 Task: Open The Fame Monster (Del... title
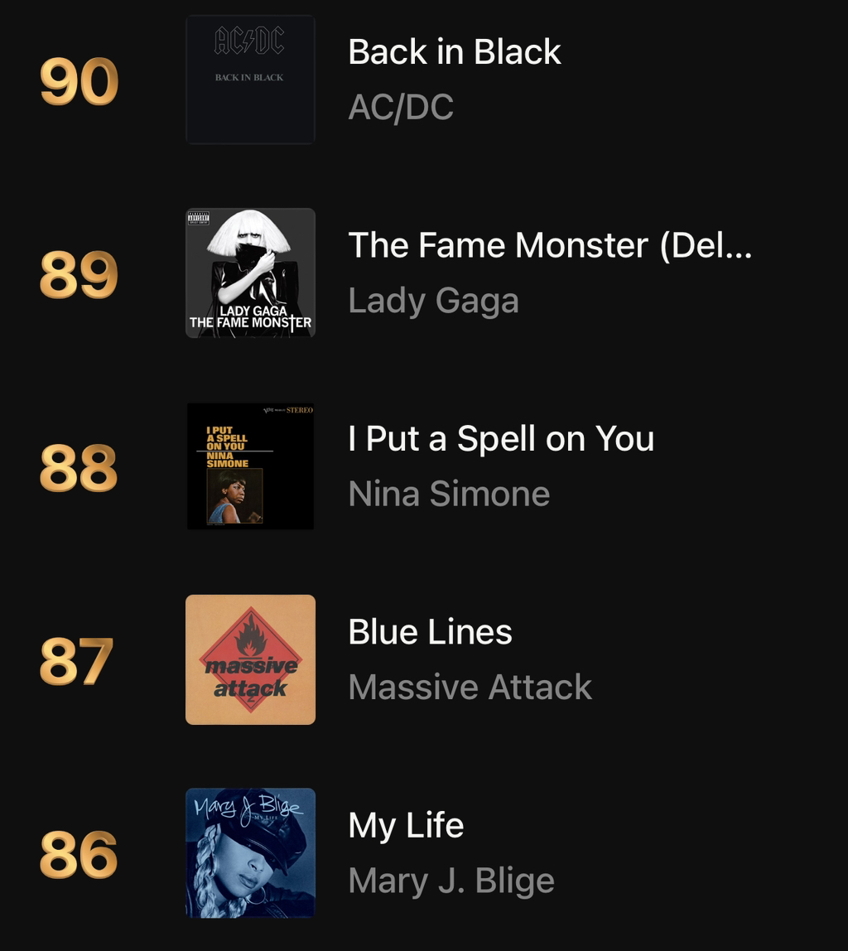[x=551, y=246]
